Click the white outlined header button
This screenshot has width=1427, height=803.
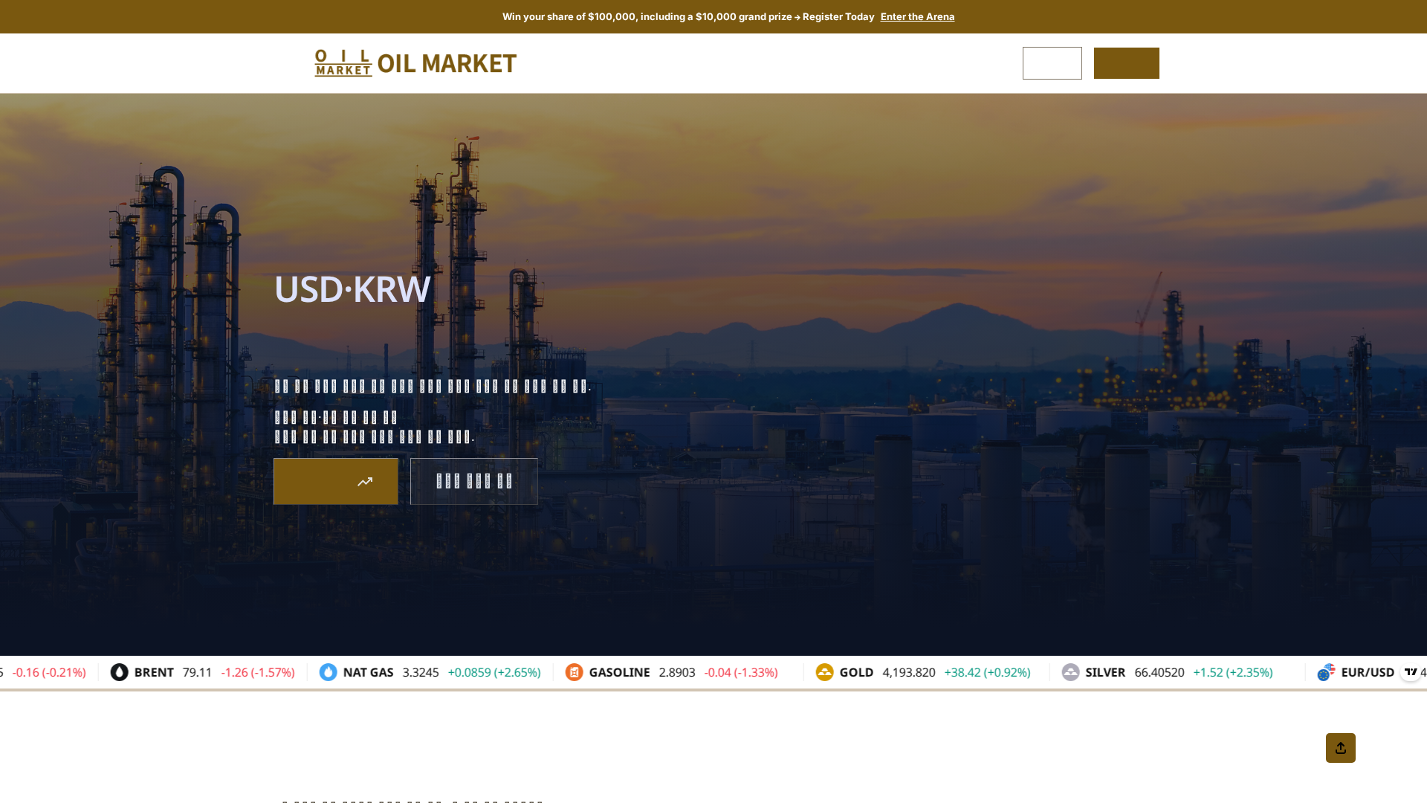click(1052, 63)
